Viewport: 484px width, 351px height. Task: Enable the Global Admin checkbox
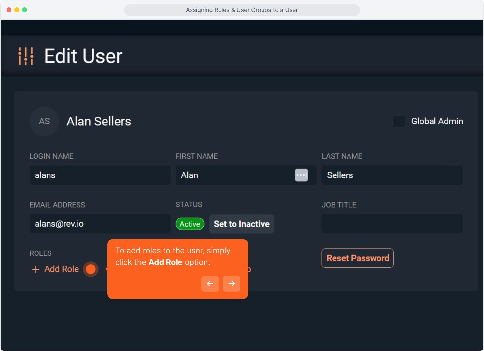(x=399, y=122)
